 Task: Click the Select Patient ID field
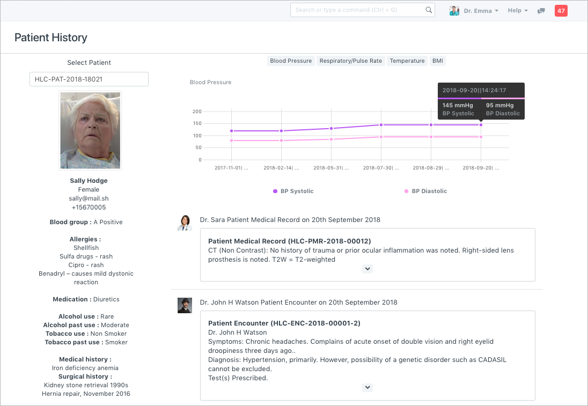[x=89, y=79]
